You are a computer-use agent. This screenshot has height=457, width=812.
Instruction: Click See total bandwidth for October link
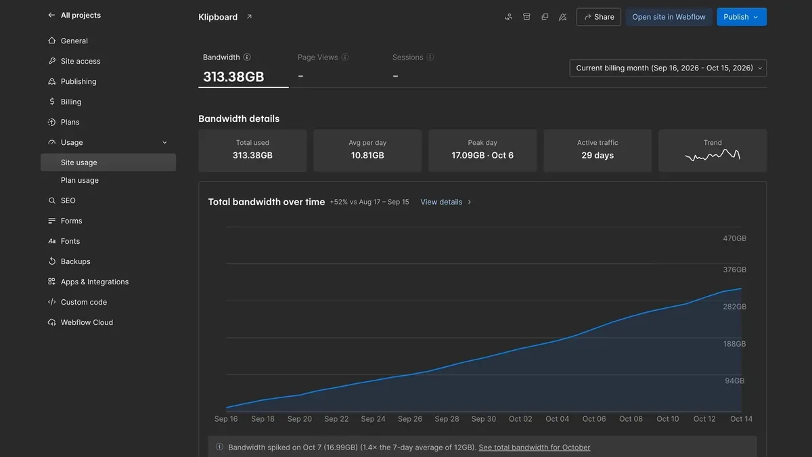tap(535, 448)
